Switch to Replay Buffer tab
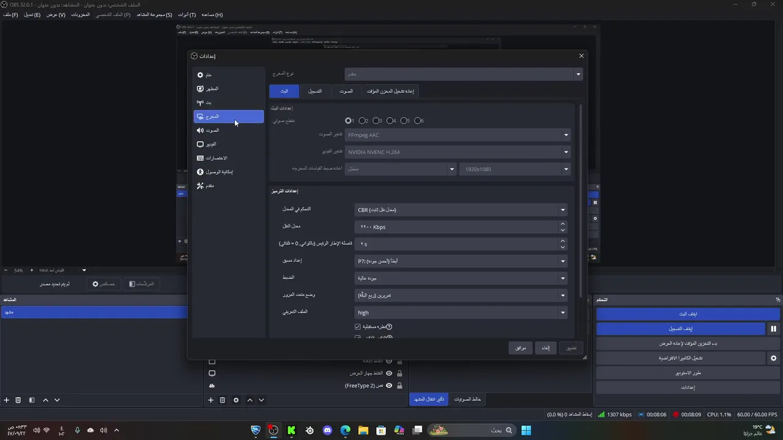The width and height of the screenshot is (783, 440). click(390, 91)
